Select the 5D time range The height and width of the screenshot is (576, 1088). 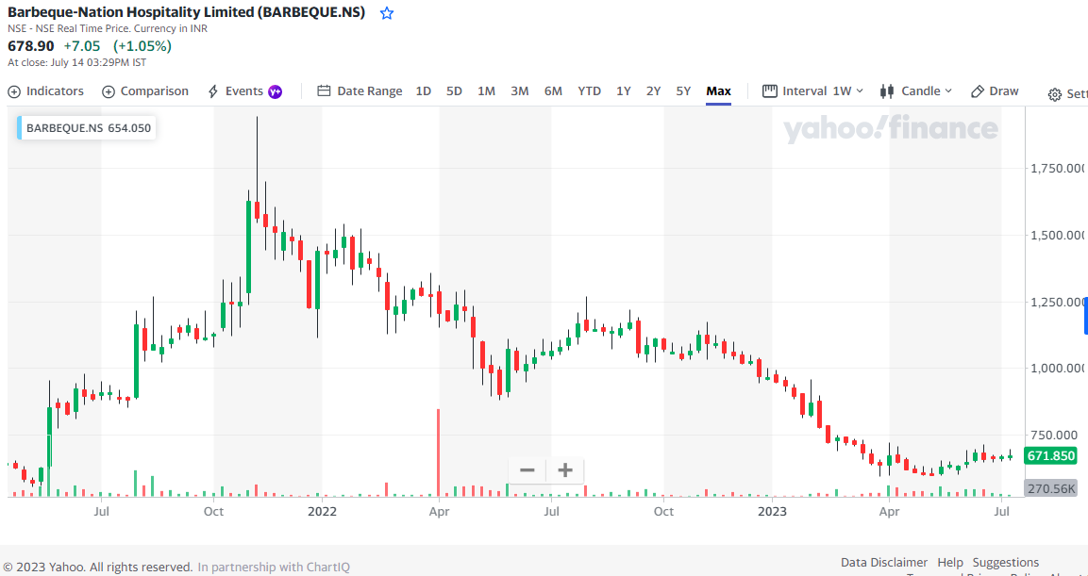454,91
